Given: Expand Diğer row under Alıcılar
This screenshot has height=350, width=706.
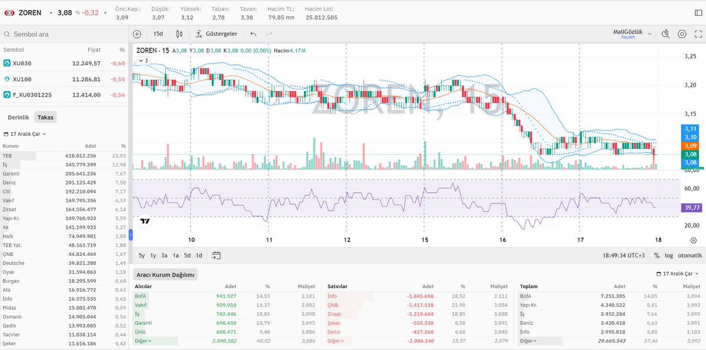Looking at the screenshot, I should (x=142, y=341).
